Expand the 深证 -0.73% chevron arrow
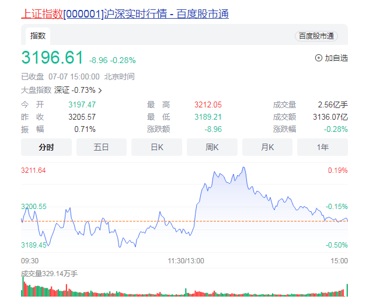Viewport: 366px width, 303px height. (x=100, y=90)
